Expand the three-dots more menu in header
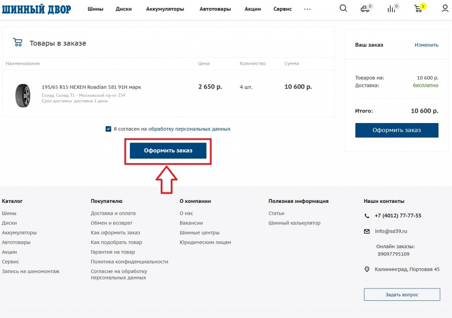This screenshot has height=318, width=452. (x=307, y=9)
